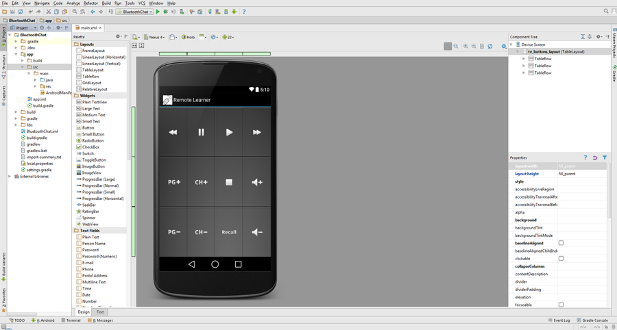Open the VCS menu
Screen dimensions: 617x330
142,3
